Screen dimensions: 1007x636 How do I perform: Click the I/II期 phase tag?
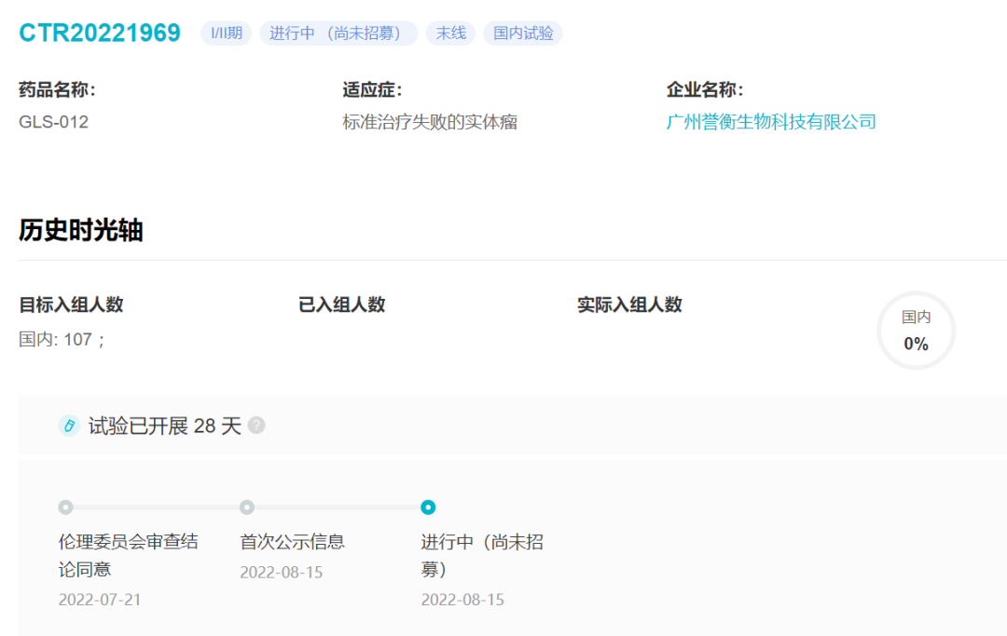226,34
